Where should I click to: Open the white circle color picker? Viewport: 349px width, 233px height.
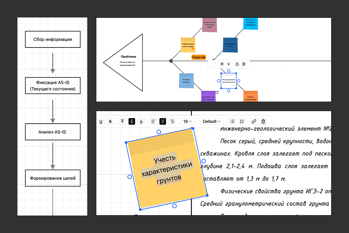point(214,64)
